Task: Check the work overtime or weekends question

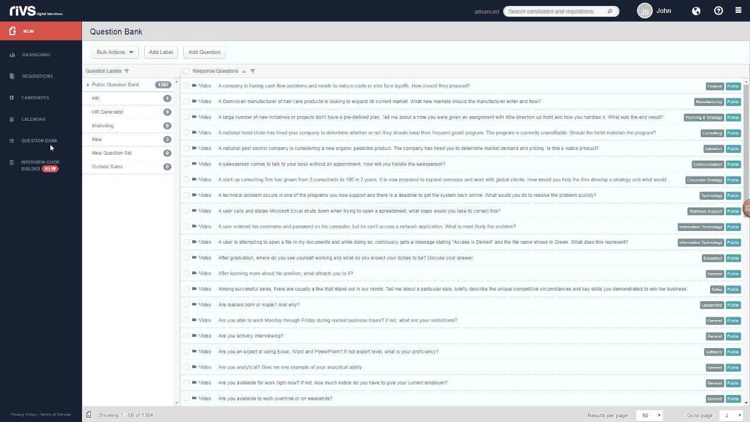Action: coord(186,399)
